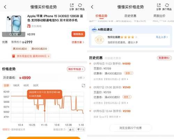Tap the AI购买建议 robot icon
Screen dimensions: 174x139
(x=94, y=30)
